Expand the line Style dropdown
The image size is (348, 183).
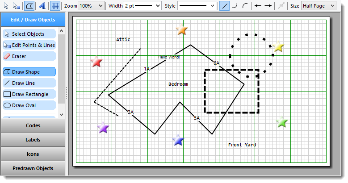click(197, 6)
